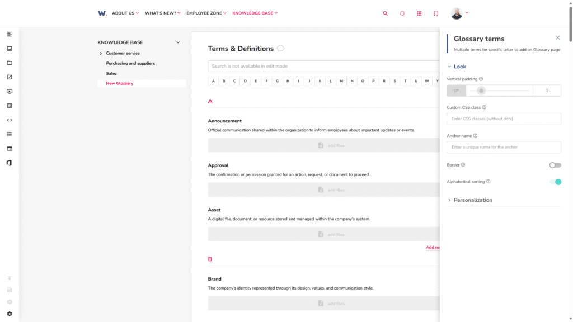Click the comment bubble beside Terms & Definitions

click(x=280, y=49)
